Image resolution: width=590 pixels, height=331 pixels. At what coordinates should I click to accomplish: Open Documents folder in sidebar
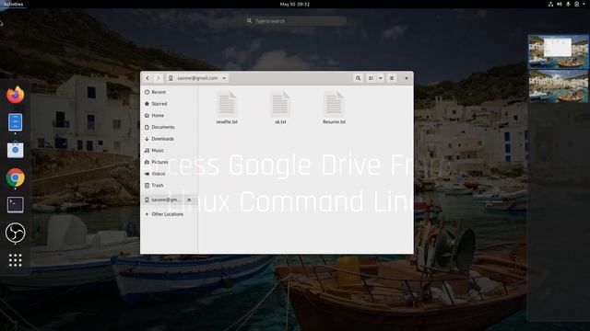[168, 127]
